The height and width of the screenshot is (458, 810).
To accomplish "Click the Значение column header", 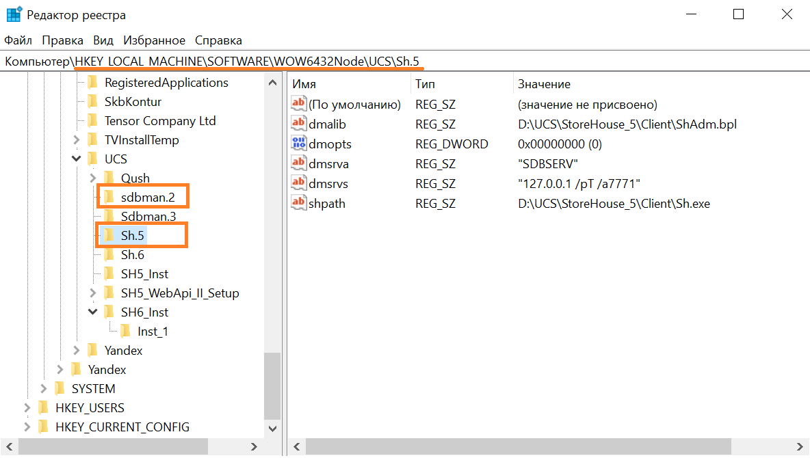I will coord(544,84).
